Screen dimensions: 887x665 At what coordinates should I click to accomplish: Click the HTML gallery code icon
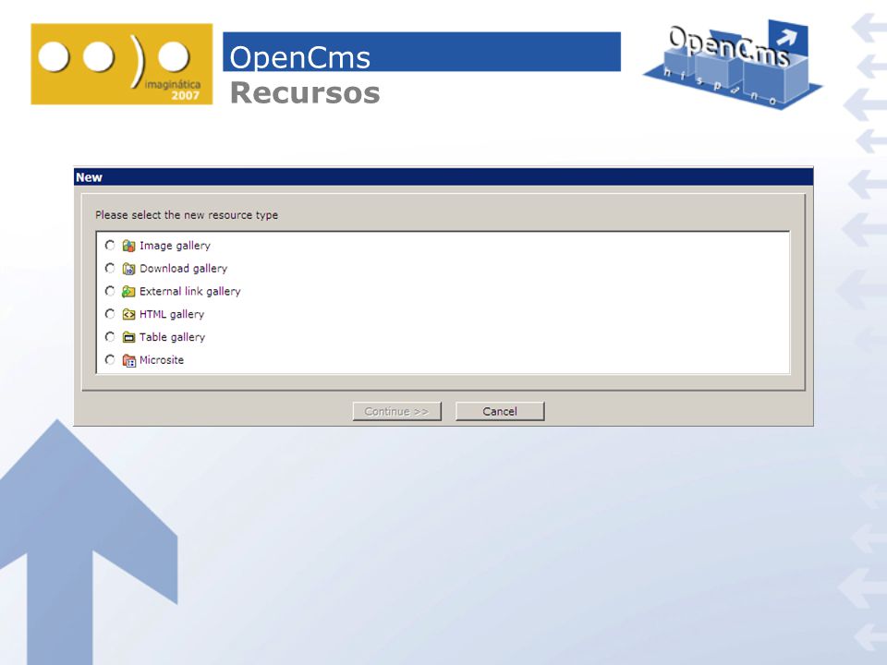(129, 314)
